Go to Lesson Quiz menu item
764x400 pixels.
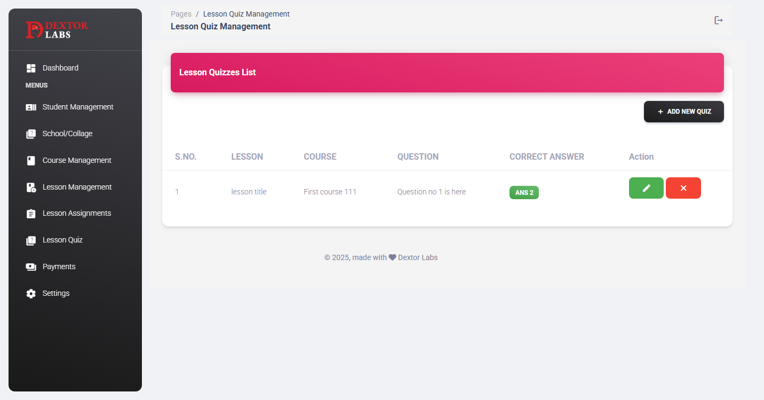coord(62,240)
